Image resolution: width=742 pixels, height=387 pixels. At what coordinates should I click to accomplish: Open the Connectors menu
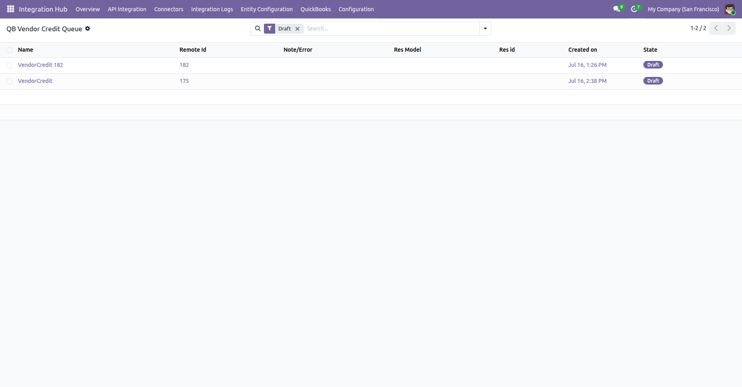169,9
